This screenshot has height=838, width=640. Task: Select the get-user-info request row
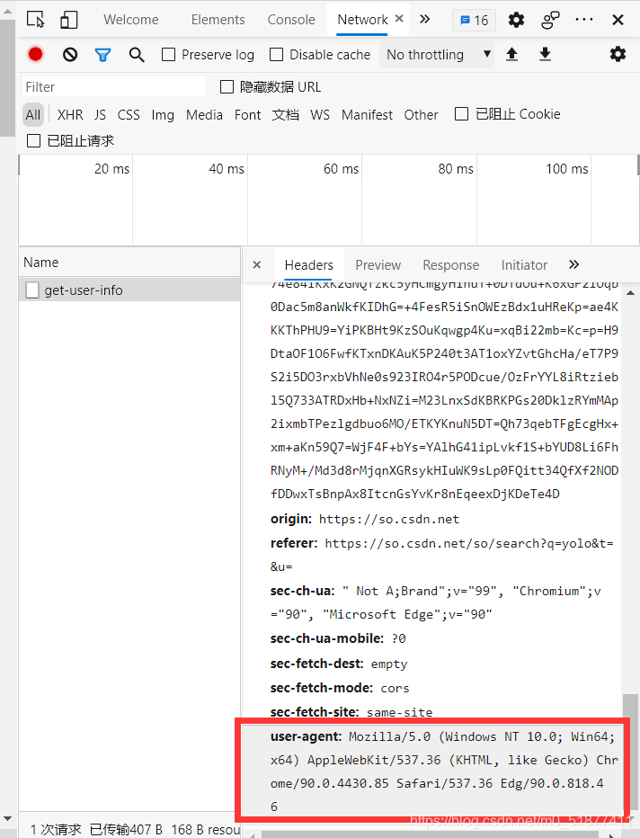[129, 290]
